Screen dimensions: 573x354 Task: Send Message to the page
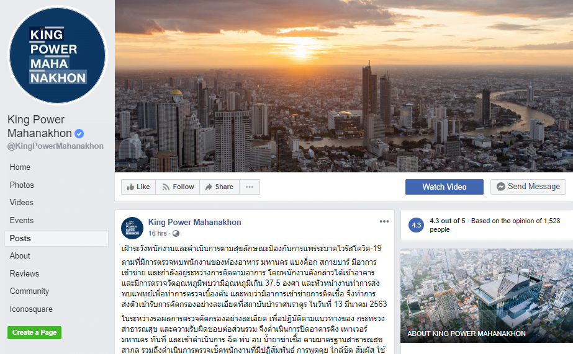pos(528,187)
